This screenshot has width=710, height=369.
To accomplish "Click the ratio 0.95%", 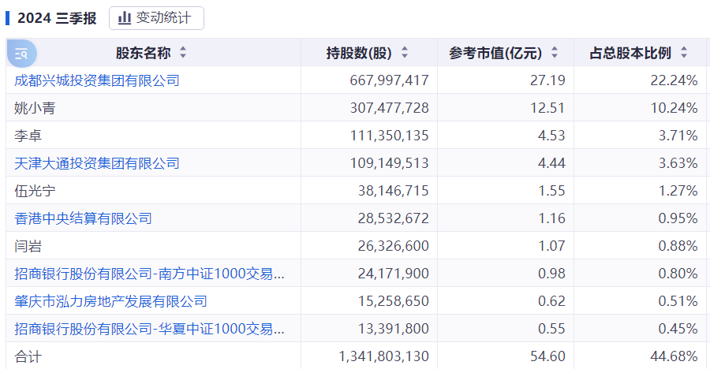I will coord(678,218).
